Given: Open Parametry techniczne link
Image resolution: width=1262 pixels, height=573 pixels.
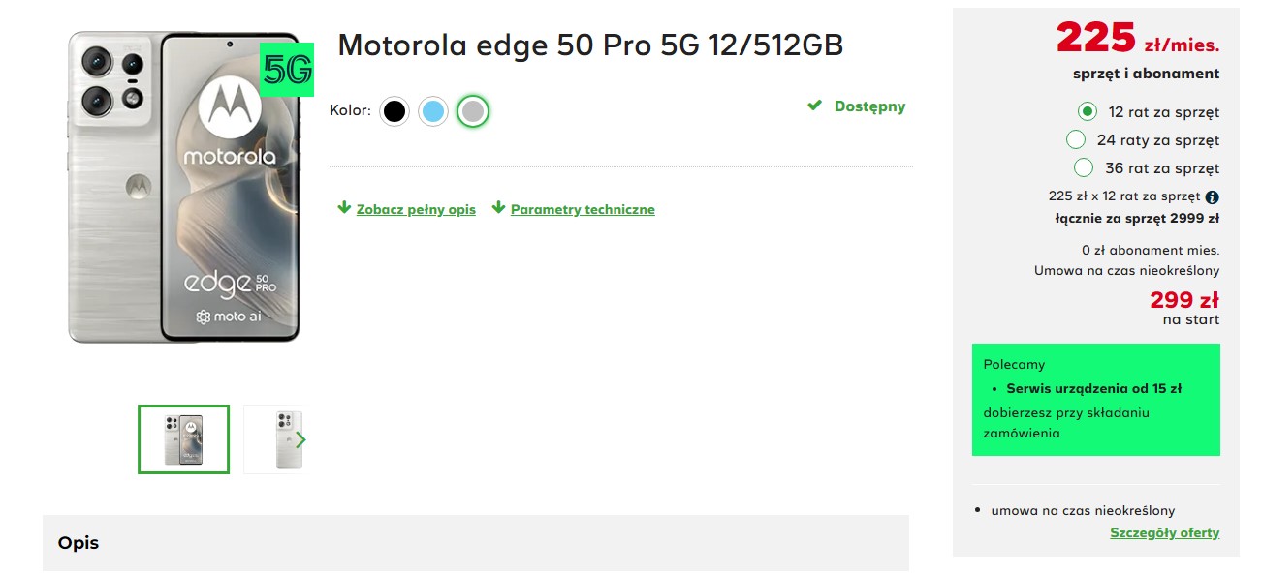Looking at the screenshot, I should click(583, 209).
